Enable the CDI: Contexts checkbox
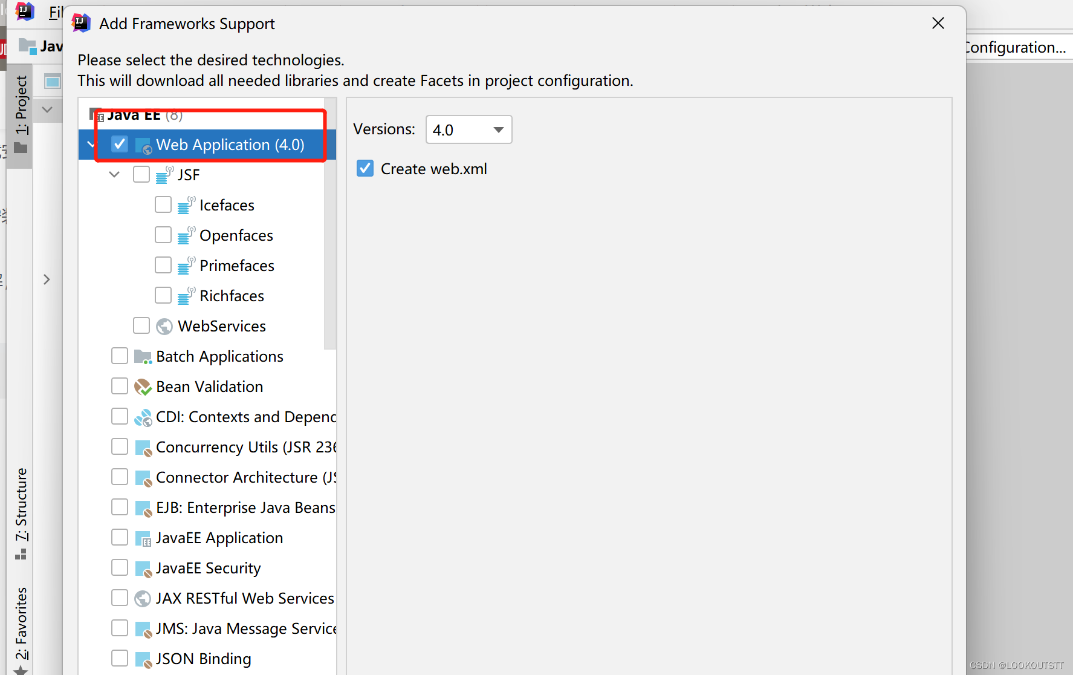The width and height of the screenshot is (1073, 675). click(x=120, y=416)
